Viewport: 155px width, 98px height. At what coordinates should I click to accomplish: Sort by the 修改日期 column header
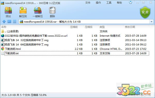point(130,27)
